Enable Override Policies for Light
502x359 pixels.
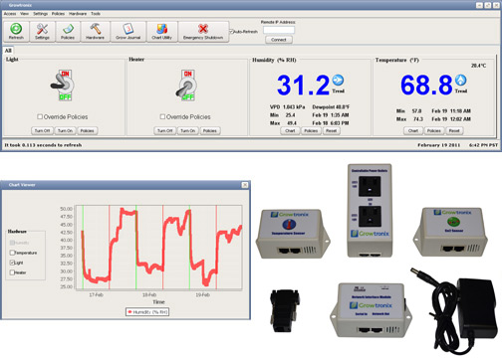(40, 116)
